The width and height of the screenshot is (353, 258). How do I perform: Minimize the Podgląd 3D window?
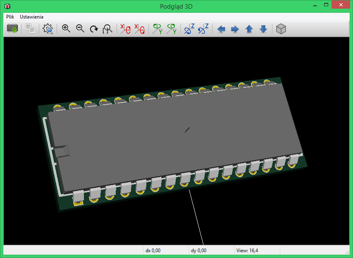pos(315,5)
